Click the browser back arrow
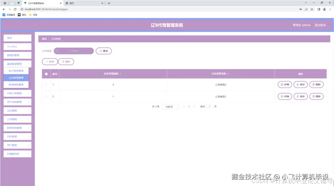Image resolution: width=334 pixels, height=186 pixels. (4, 9)
